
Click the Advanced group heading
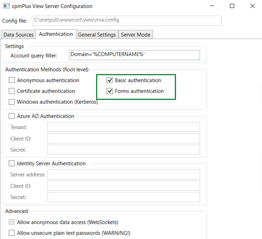point(16,211)
